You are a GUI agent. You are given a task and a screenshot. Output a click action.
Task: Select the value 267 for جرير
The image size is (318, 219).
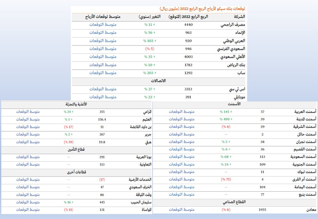tap(102, 134)
